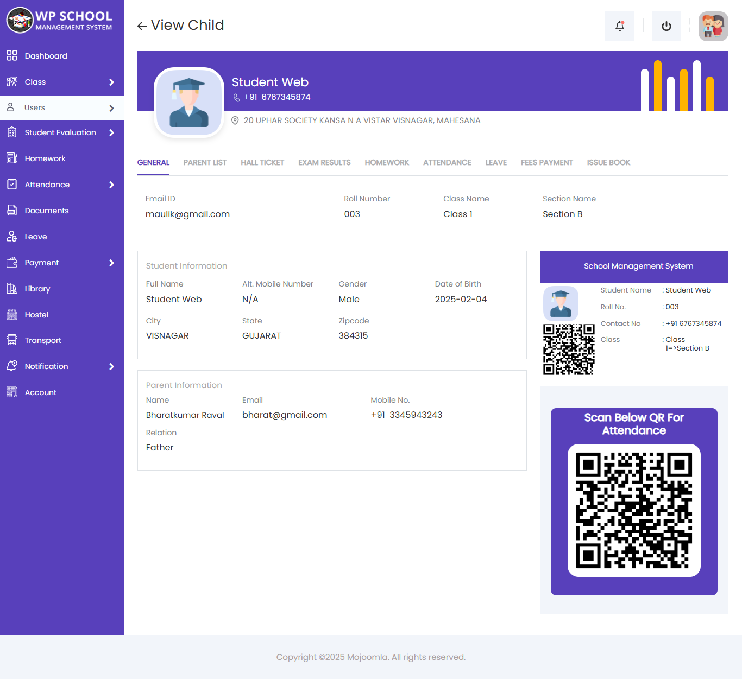Click the Payment wallet icon
The height and width of the screenshot is (680, 742).
pyautogui.click(x=12, y=263)
